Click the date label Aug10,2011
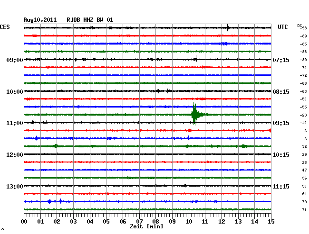309x234 pixels. 40,20
